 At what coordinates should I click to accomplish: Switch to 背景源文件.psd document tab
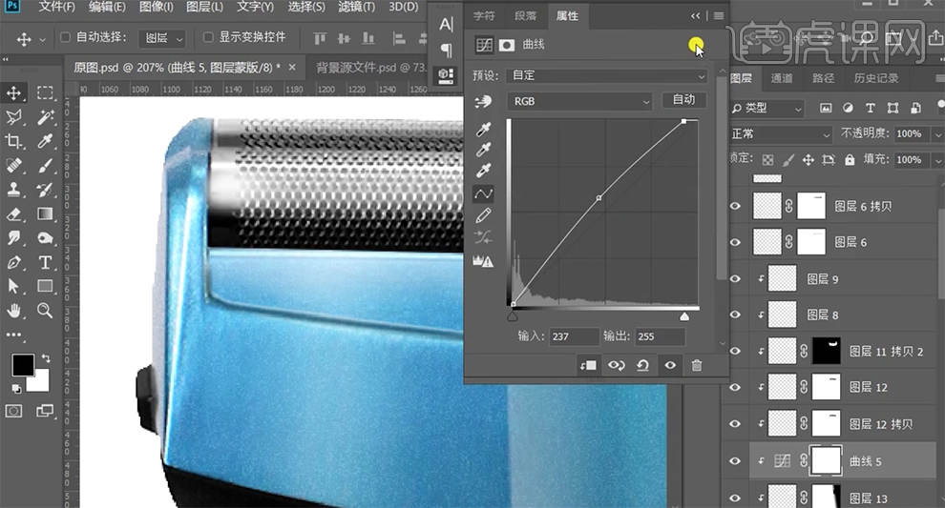pyautogui.click(x=370, y=68)
